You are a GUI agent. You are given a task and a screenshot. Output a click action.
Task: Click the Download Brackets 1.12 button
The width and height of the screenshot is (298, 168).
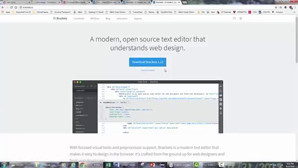pos(148,62)
